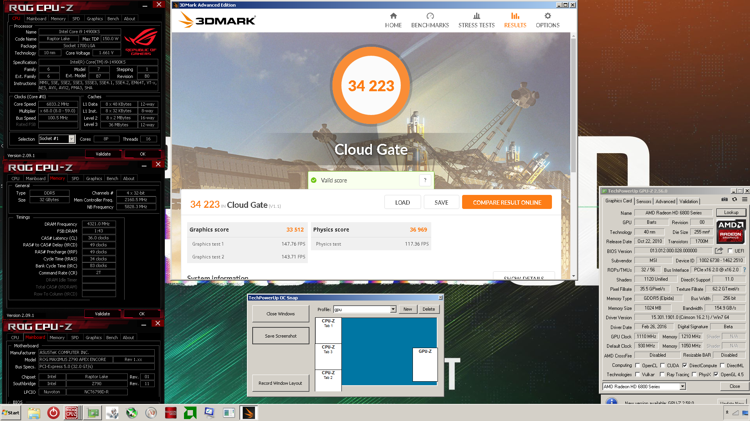Open the Socket #1 selection dropdown
750x421 pixels.
coord(71,139)
